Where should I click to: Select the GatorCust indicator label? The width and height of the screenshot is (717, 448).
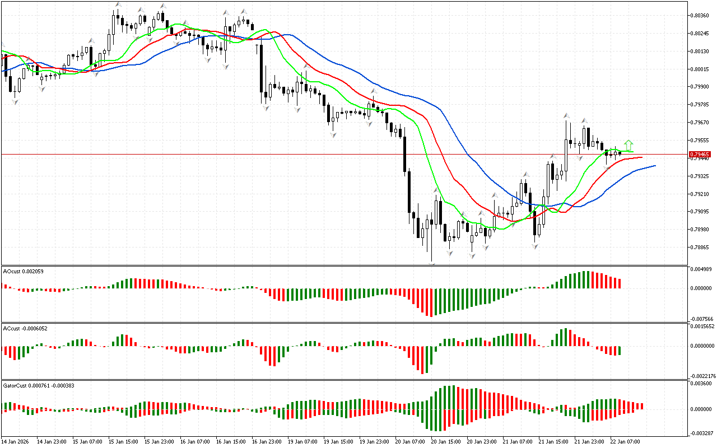click(x=39, y=386)
